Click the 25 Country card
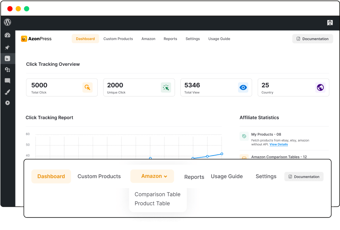This screenshot has height=230, width=340. click(293, 87)
